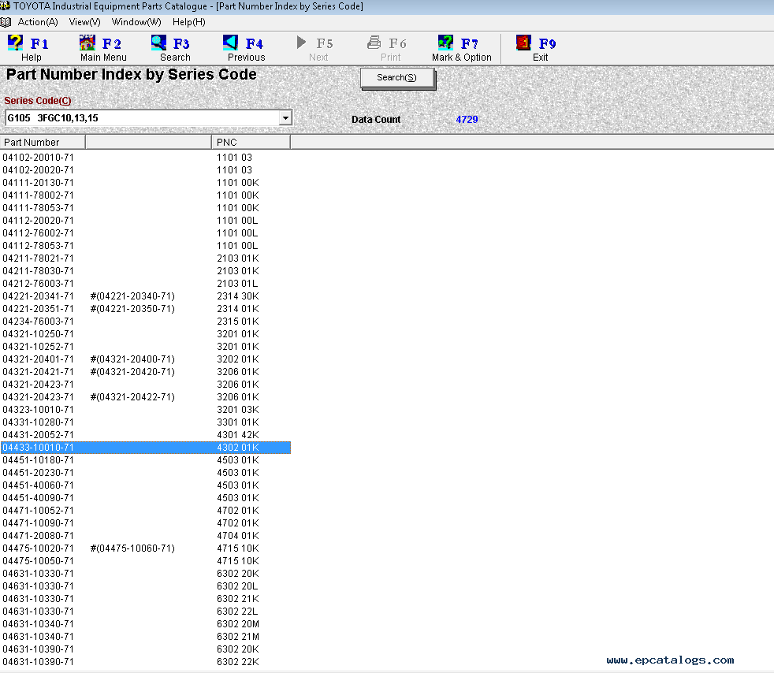Viewport: 774px width, 673px height.
Task: Click the Toyota catalogue title bar icon
Action: point(6,6)
